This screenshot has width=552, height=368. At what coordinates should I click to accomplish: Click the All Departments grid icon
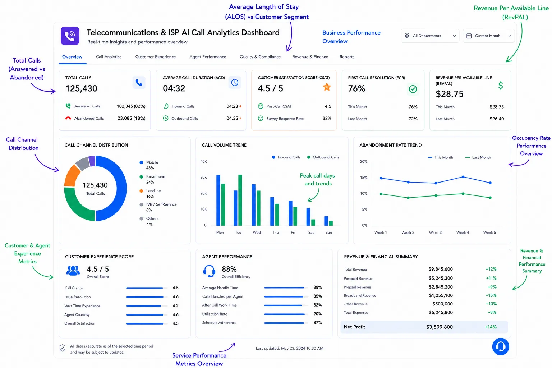click(x=407, y=36)
